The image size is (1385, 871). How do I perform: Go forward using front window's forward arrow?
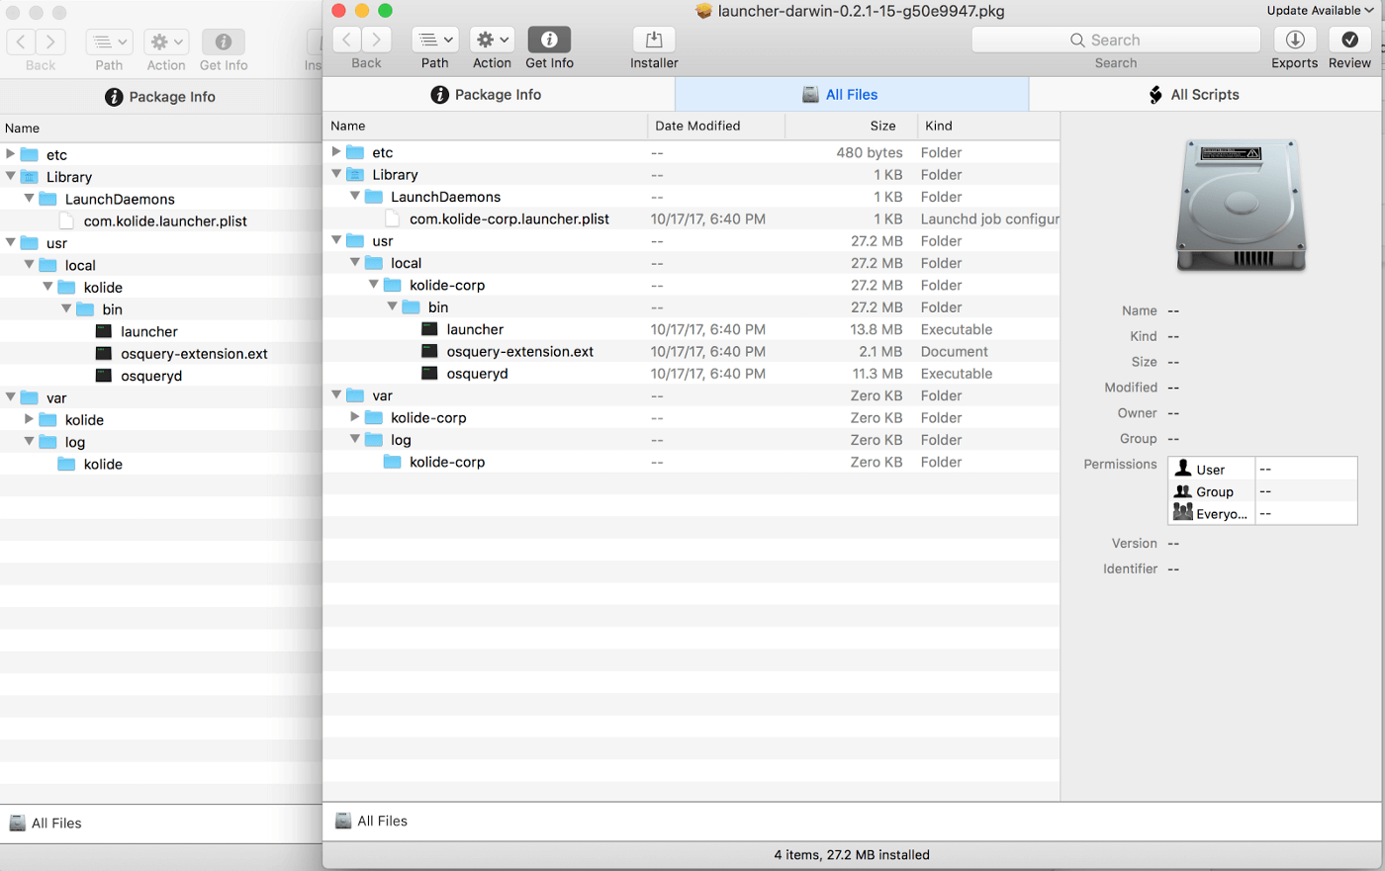tap(376, 40)
